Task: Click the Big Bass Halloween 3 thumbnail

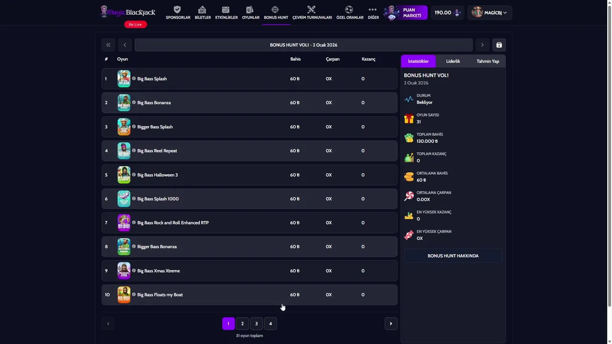Action: [124, 175]
